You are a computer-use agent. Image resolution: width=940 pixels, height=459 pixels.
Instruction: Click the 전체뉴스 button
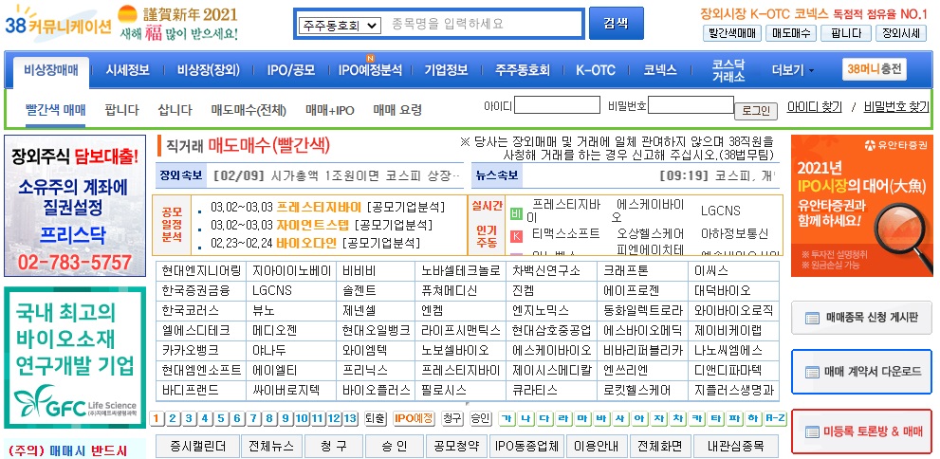click(x=270, y=446)
